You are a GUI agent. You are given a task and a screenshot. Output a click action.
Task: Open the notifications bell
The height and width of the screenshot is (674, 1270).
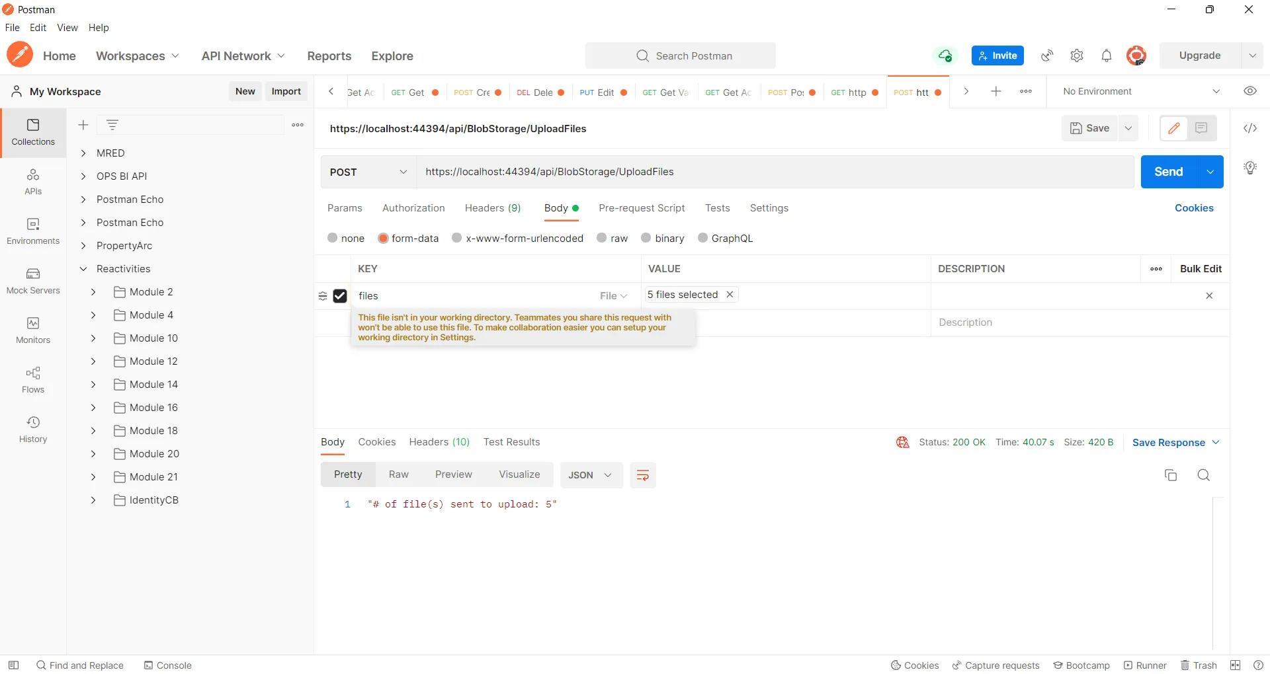[1107, 56]
